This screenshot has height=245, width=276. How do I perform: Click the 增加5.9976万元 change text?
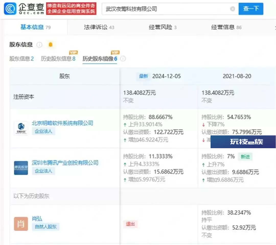click(x=147, y=180)
